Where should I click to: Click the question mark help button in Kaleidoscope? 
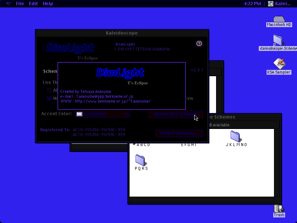point(199,43)
